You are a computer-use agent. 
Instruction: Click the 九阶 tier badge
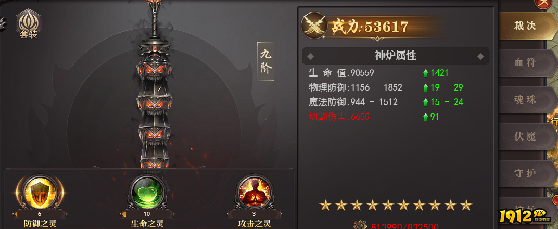coord(265,61)
